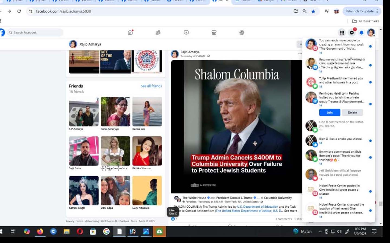Open the Messenger icon
The image size is (390, 243).
coord(352,32)
